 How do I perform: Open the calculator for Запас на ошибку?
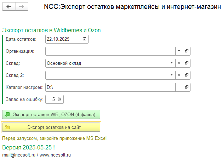click(60, 99)
